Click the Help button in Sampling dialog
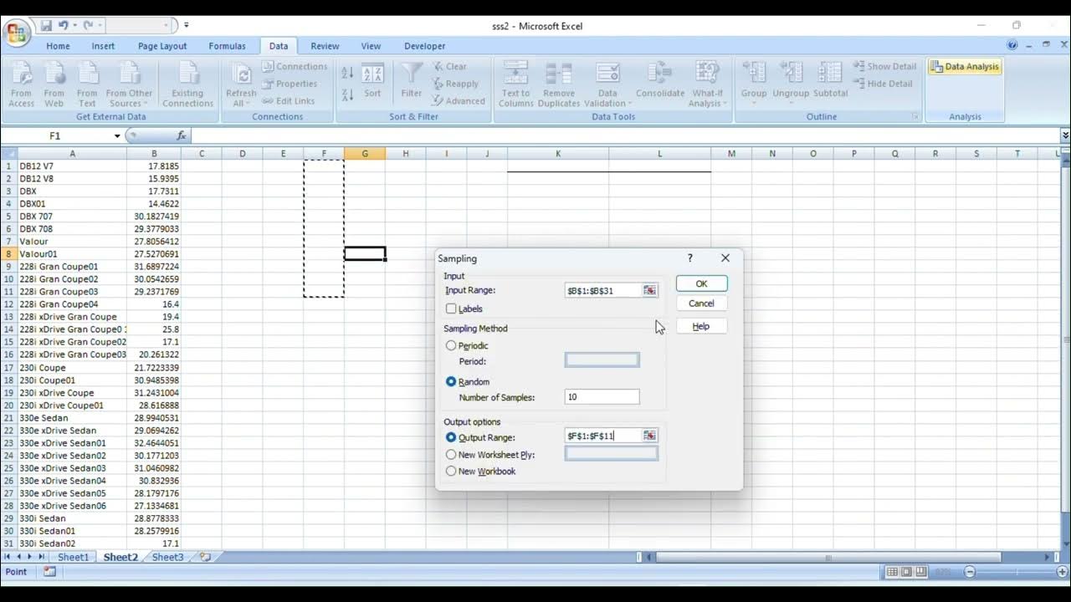The width and height of the screenshot is (1071, 602). pos(701,326)
